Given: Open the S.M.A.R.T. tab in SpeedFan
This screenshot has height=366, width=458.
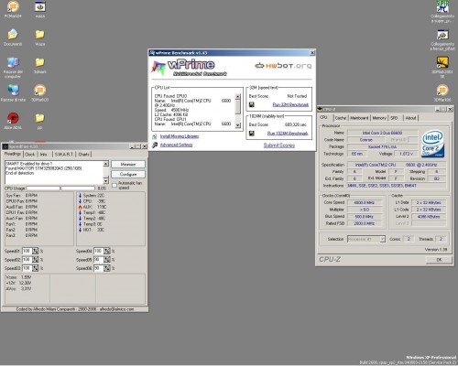Looking at the screenshot, I should coord(64,155).
